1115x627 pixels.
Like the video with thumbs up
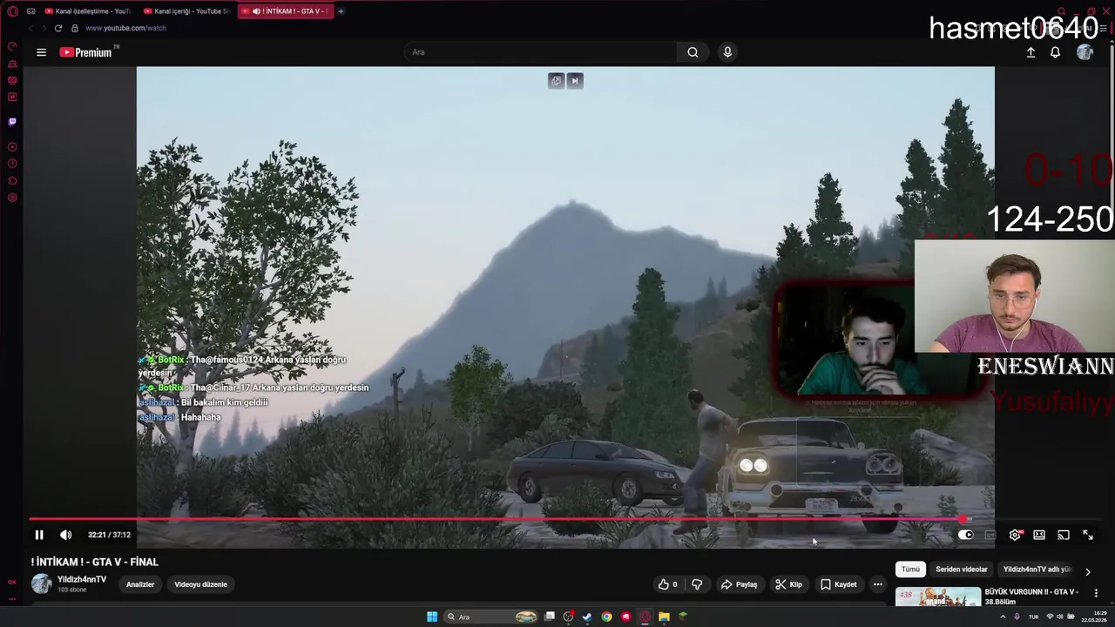click(x=668, y=584)
